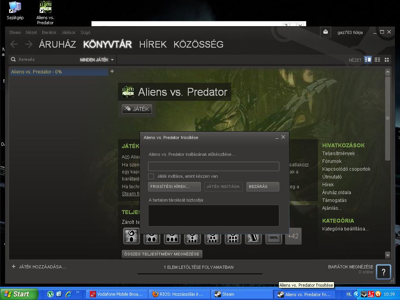
Task: Open gaz783 fiókja account label
Action: 350,32
